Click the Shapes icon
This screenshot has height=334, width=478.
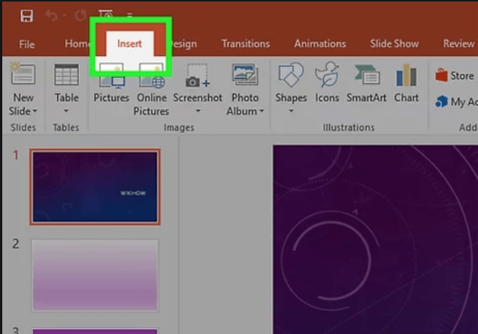coord(291,74)
